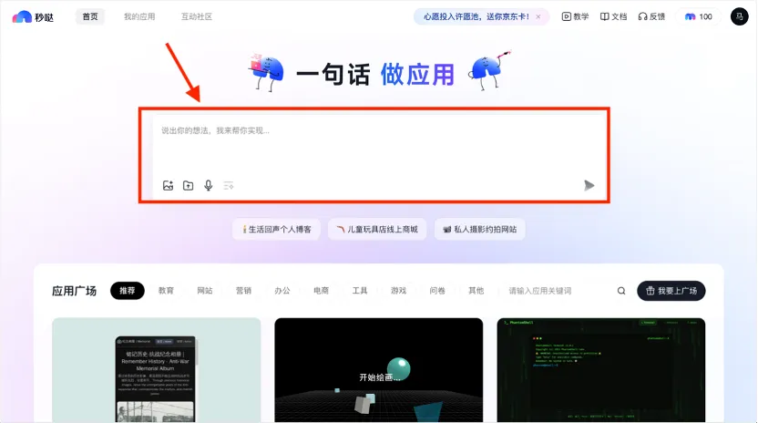Switch to 我的应用 tab

pyautogui.click(x=139, y=16)
